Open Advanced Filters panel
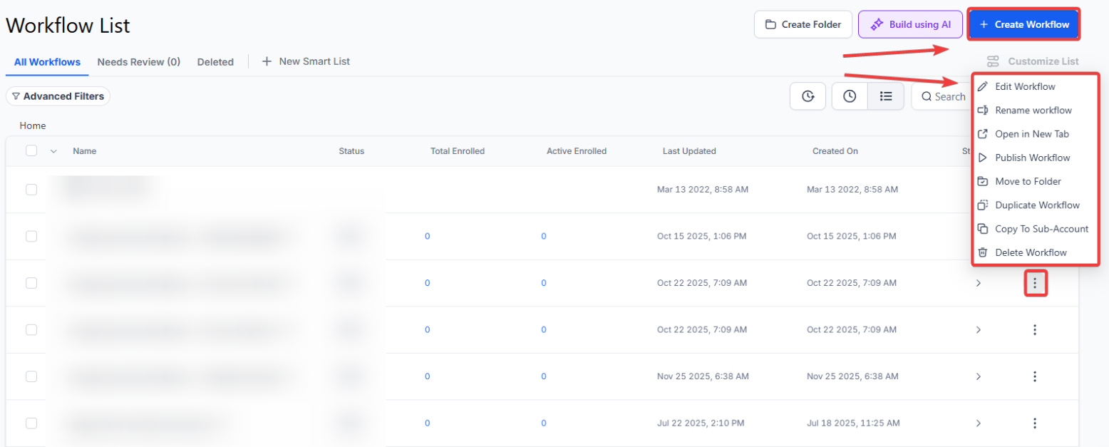This screenshot has height=447, width=1109. point(58,96)
